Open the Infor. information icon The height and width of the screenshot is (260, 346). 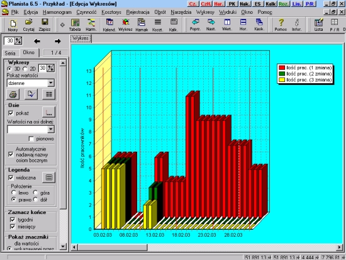tap(297, 25)
